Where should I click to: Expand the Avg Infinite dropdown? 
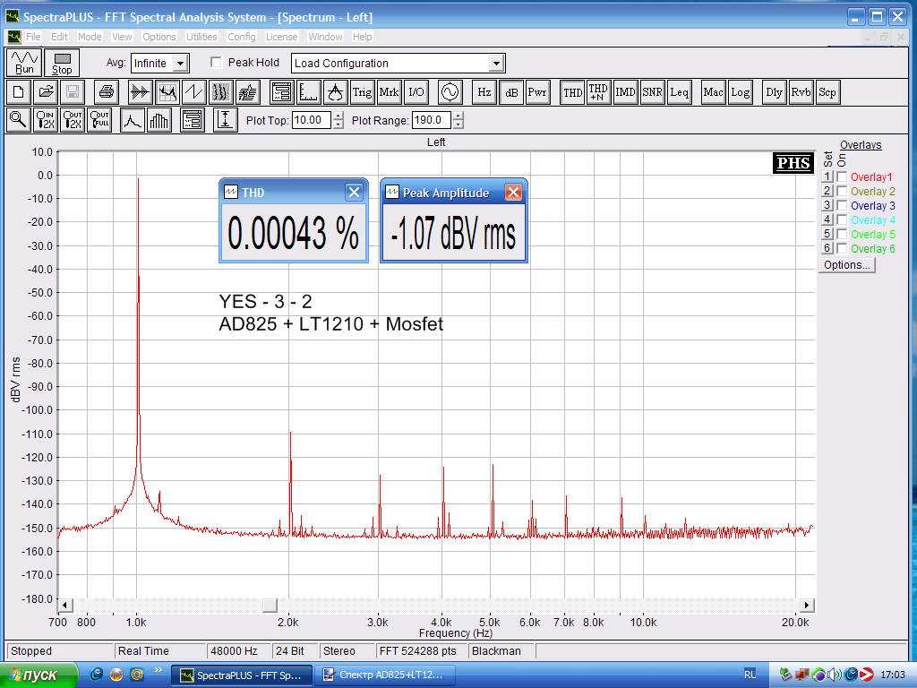[180, 64]
